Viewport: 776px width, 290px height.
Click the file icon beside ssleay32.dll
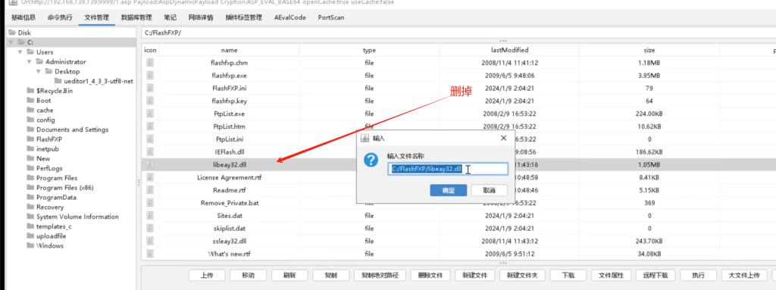pos(151,241)
